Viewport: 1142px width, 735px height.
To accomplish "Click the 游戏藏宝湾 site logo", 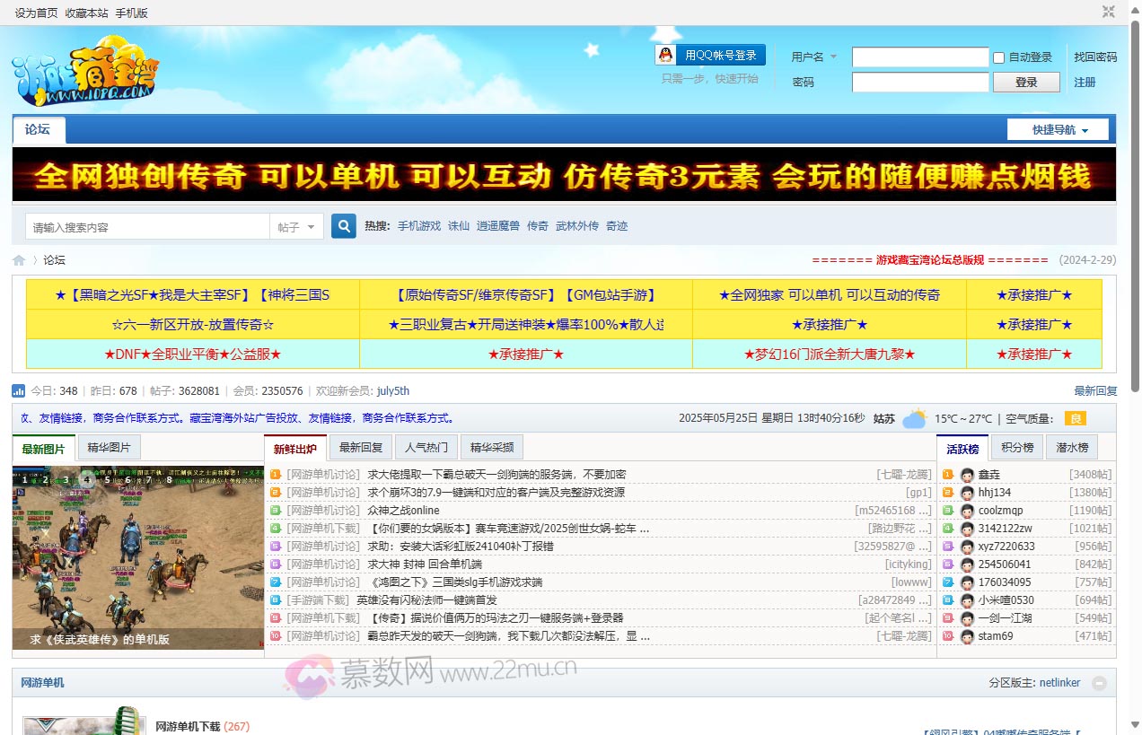I will 85,70.
